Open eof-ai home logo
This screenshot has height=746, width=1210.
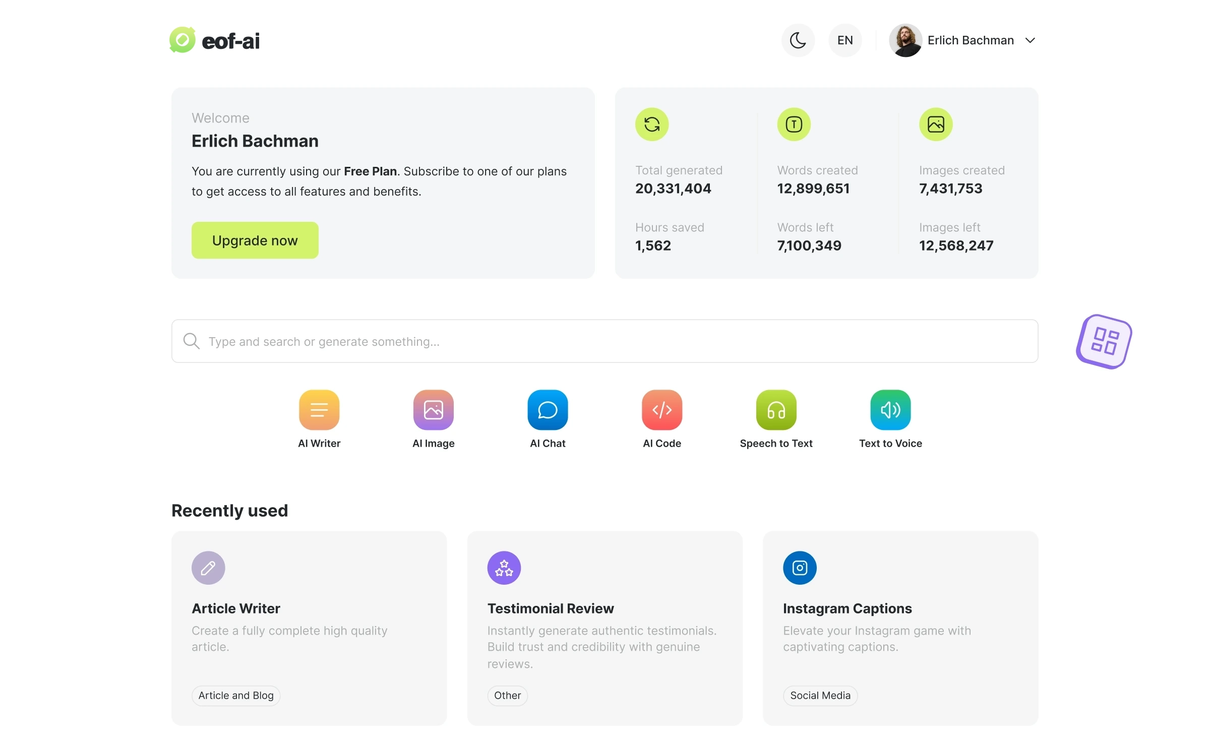[214, 39]
